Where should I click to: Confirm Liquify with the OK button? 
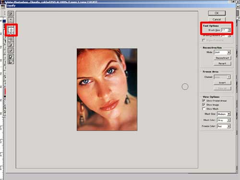click(217, 13)
